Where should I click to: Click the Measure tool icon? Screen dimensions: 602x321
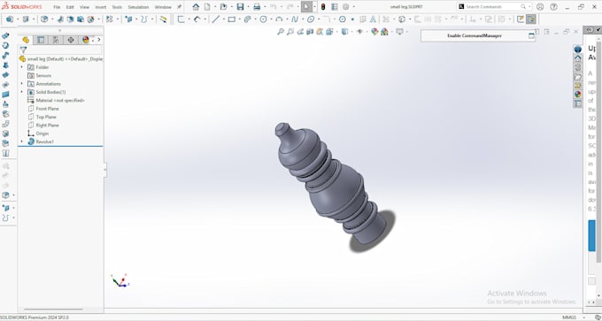[163, 19]
